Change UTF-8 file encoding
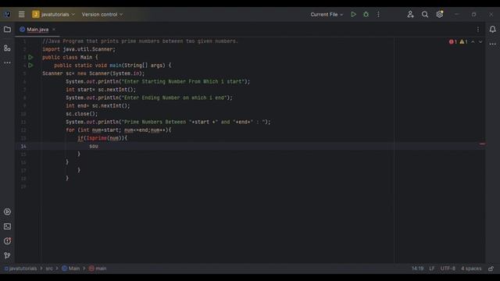 (x=448, y=269)
